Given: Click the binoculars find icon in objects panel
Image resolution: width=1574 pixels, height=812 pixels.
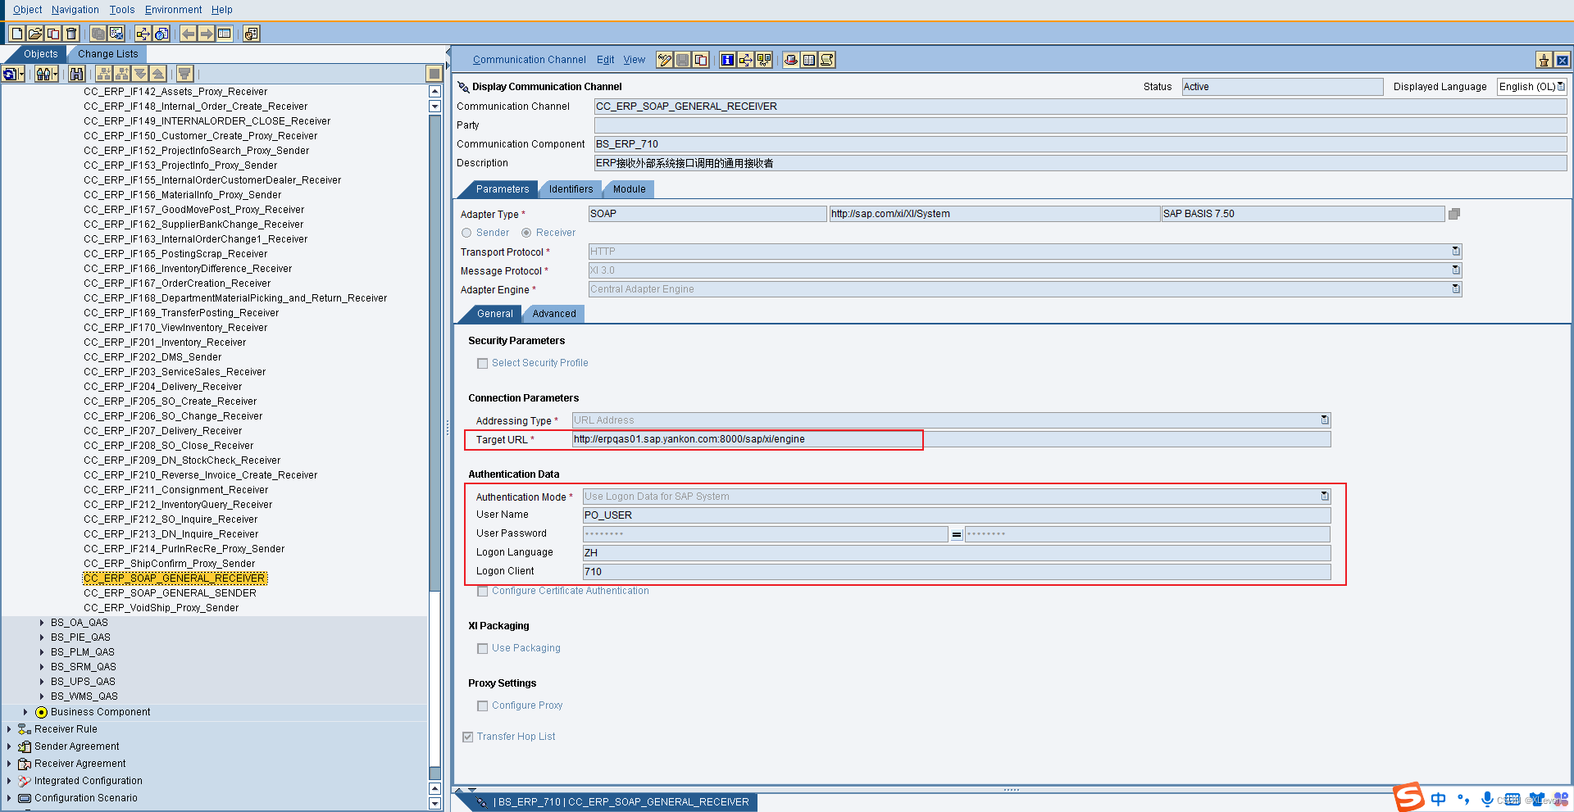Looking at the screenshot, I should 76,74.
